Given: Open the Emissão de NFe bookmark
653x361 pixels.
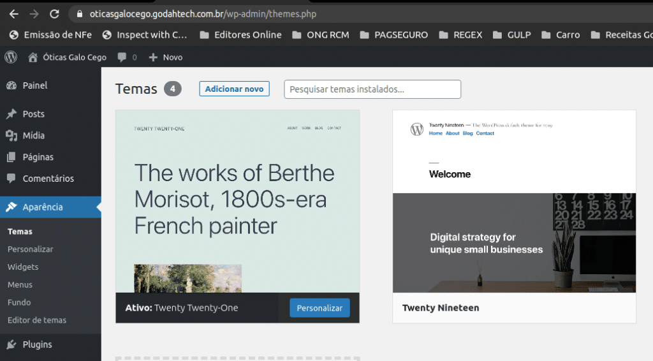Looking at the screenshot, I should [50, 35].
